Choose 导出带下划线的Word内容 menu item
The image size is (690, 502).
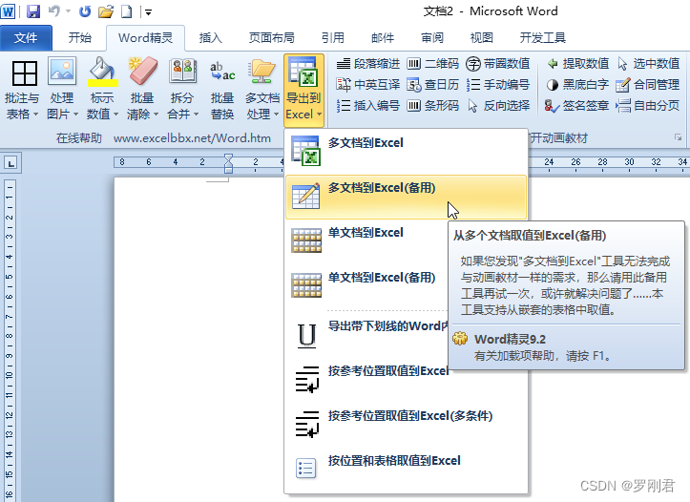(366, 334)
